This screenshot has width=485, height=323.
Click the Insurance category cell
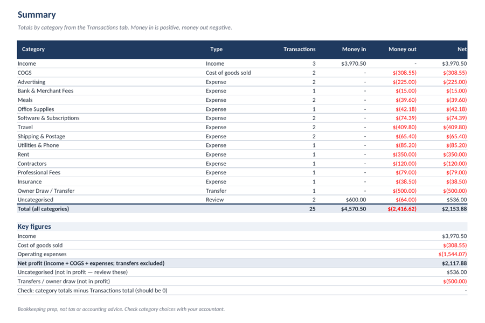tap(30, 182)
